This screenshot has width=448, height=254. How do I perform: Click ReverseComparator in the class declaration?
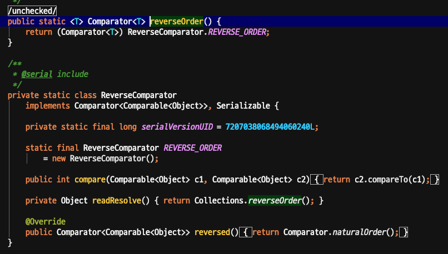[x=139, y=95]
